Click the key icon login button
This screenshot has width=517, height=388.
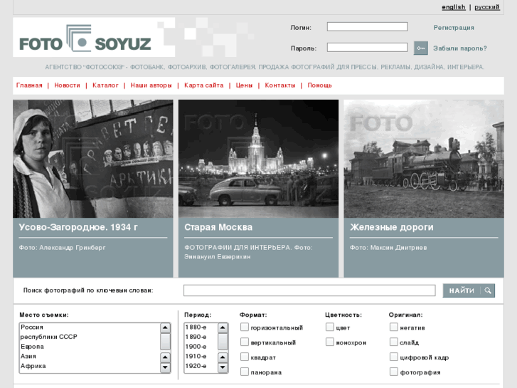421,48
